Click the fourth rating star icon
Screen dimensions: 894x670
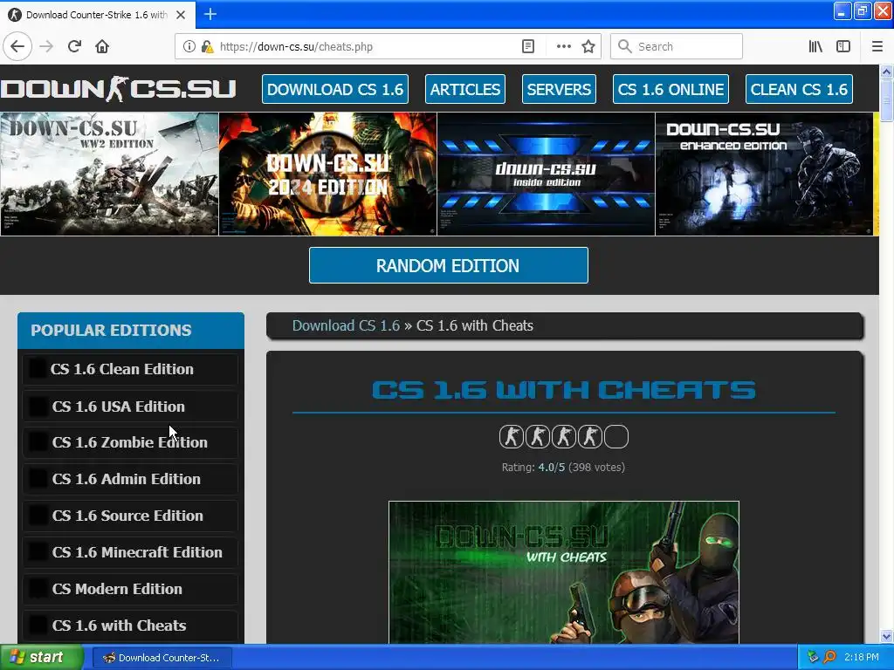[x=589, y=437]
